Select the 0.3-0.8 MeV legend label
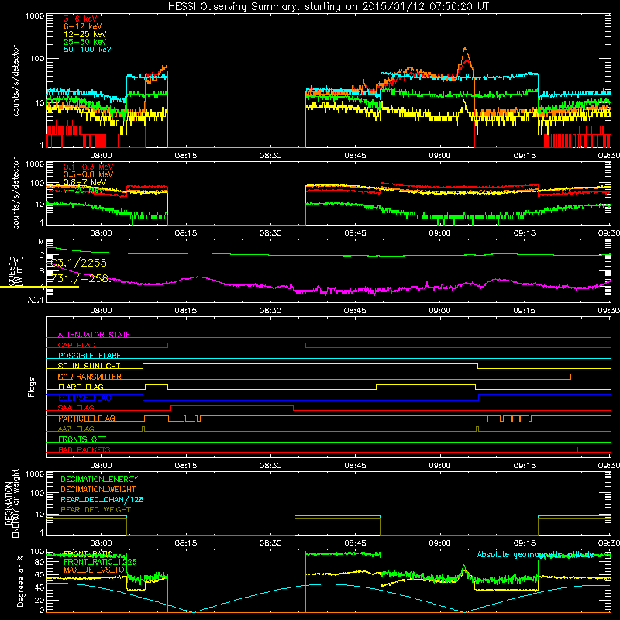This screenshot has width=620, height=620. 88,174
